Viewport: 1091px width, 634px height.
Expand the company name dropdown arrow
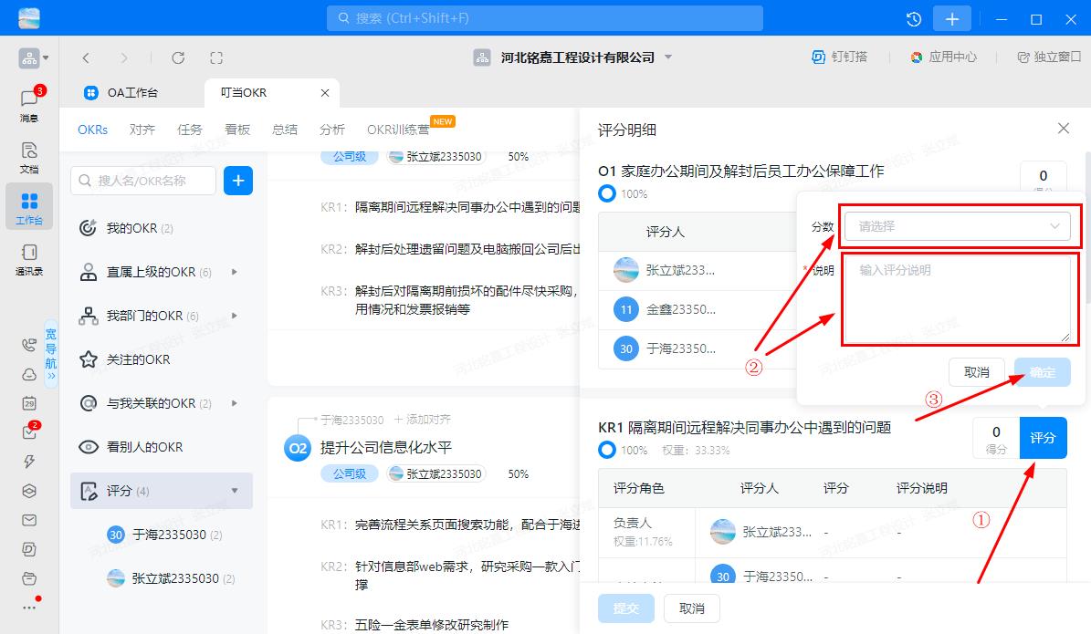tap(667, 57)
